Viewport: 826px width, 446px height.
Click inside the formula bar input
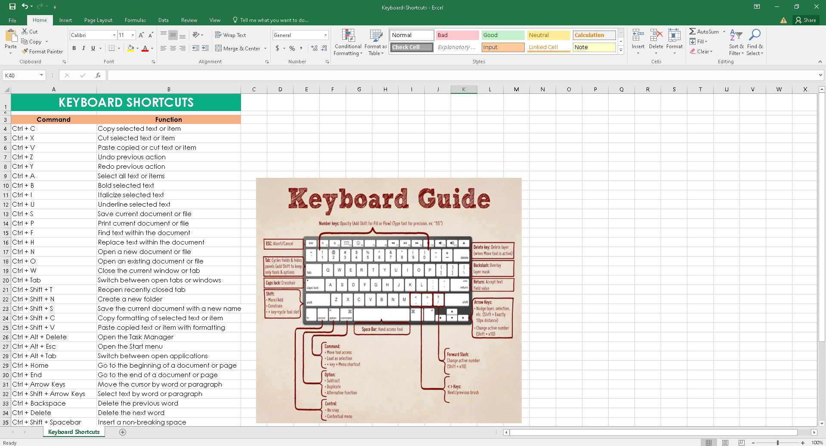pos(461,75)
